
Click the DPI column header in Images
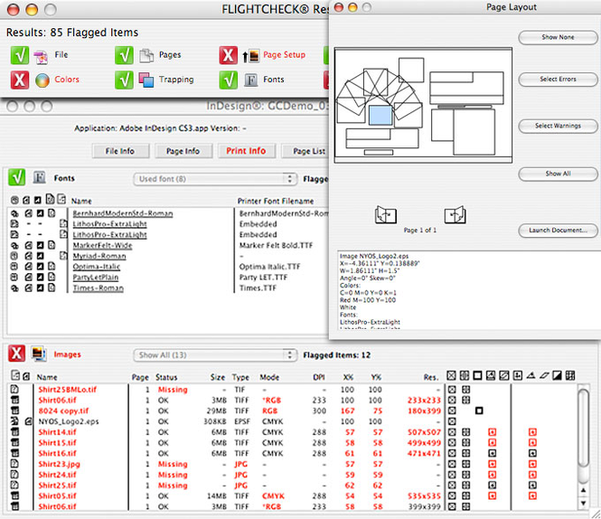pos(319,377)
